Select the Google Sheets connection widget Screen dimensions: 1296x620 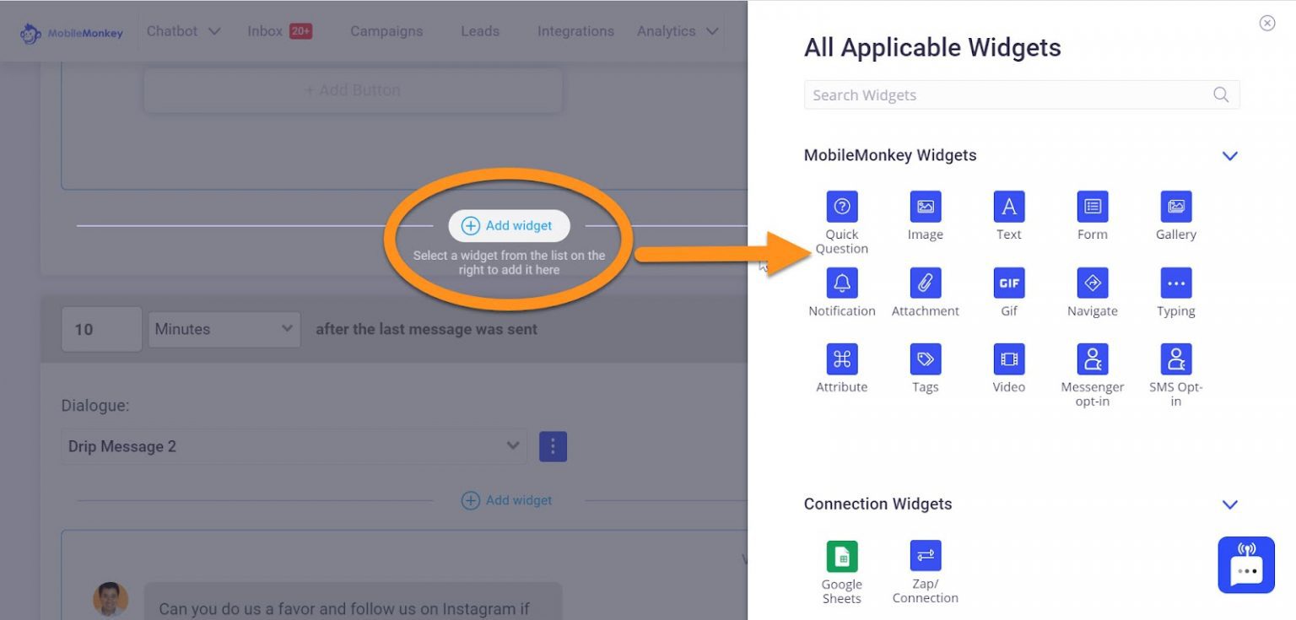[x=841, y=557]
